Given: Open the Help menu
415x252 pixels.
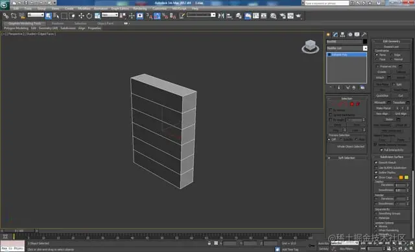Looking at the screenshot, I should pos(195,8).
